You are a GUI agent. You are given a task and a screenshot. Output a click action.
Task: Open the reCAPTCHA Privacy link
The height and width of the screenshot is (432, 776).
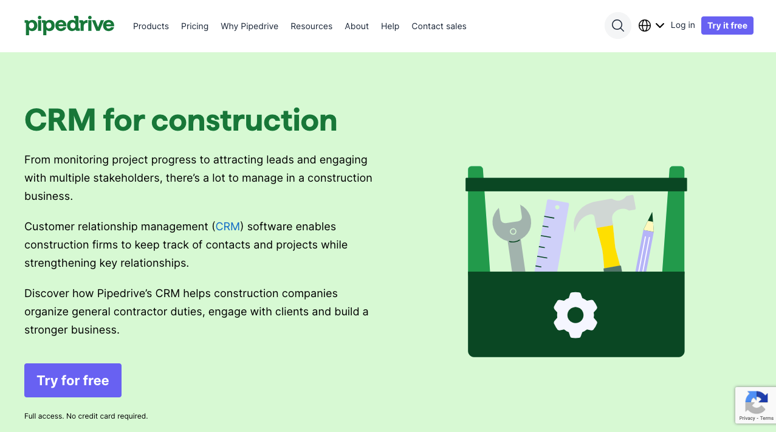pos(747,418)
